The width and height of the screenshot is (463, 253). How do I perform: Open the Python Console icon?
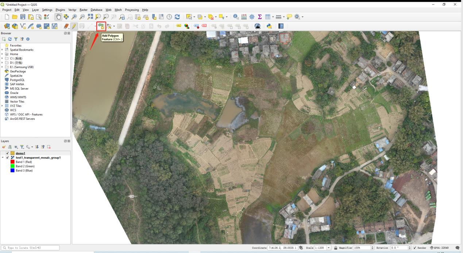(269, 26)
